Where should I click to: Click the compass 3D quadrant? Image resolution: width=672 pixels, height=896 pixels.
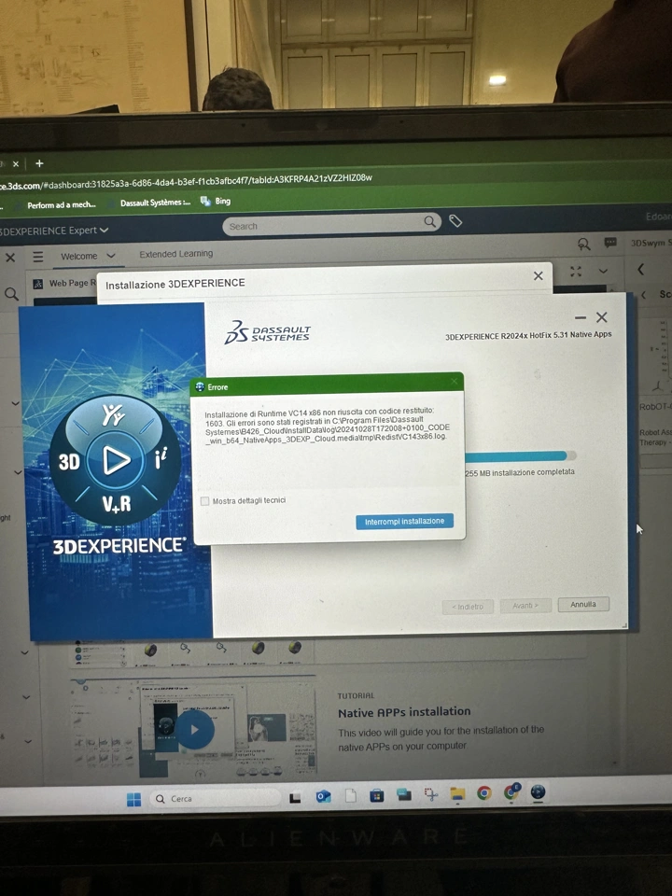pos(69,462)
